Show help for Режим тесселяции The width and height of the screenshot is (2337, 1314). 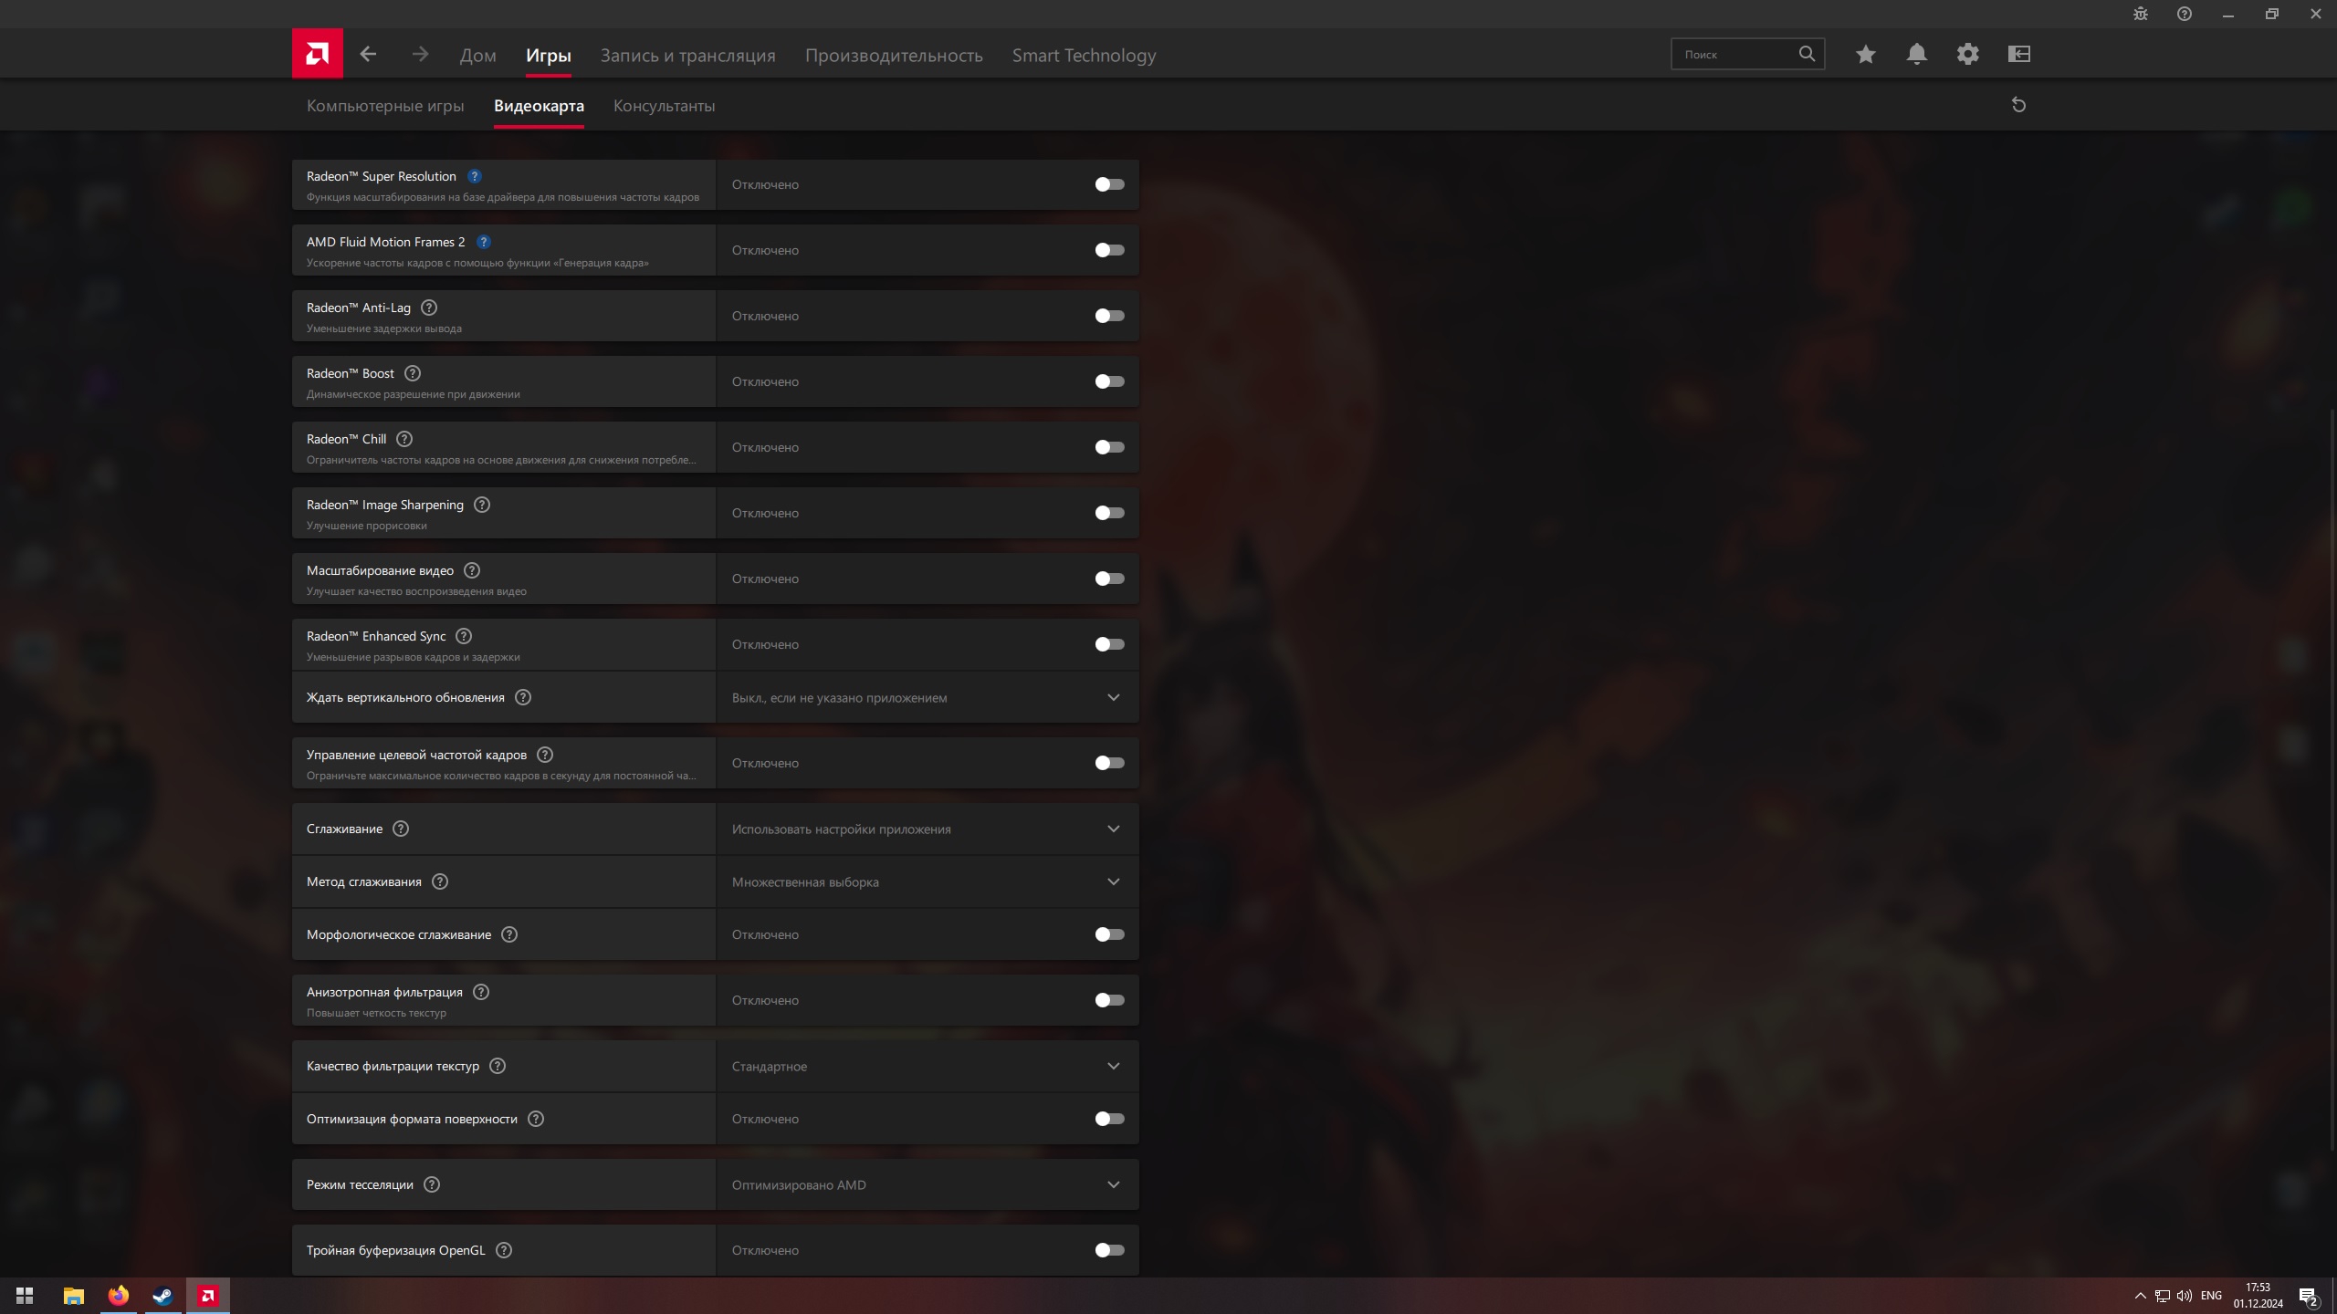(432, 1184)
